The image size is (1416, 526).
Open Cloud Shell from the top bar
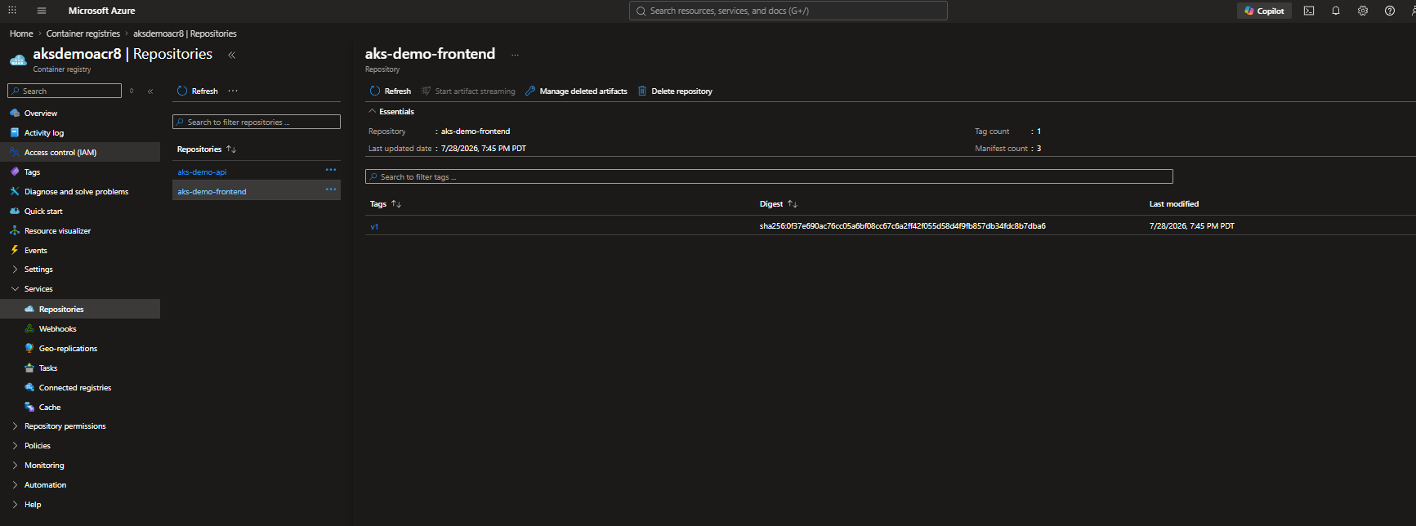pyautogui.click(x=1309, y=11)
